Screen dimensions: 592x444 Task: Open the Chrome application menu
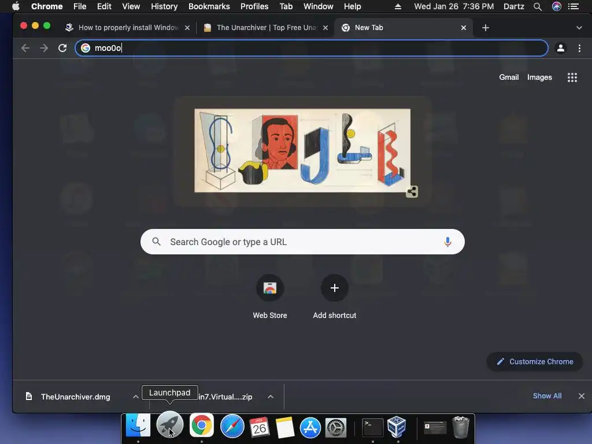click(x=47, y=6)
